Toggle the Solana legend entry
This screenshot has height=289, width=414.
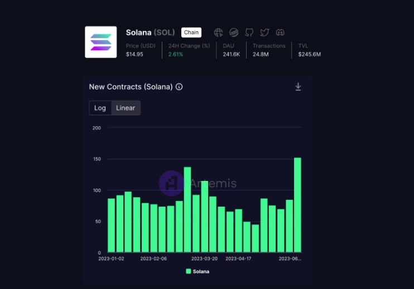click(x=198, y=271)
